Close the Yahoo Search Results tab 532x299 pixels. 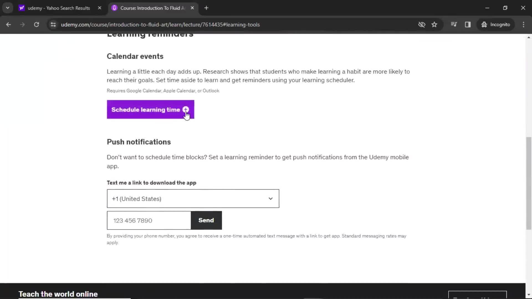point(100,8)
